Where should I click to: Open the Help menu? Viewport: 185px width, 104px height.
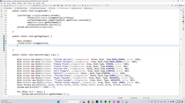(x=43, y=3)
